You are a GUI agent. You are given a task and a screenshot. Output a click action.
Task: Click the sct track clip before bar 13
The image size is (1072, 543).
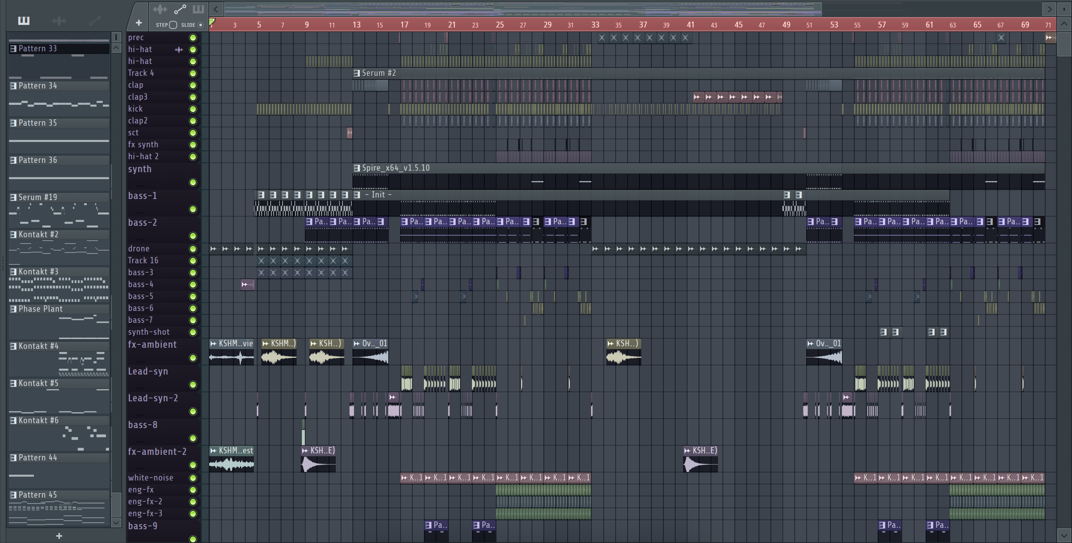pos(350,133)
